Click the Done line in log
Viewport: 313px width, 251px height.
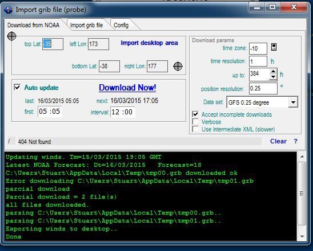click(14, 237)
